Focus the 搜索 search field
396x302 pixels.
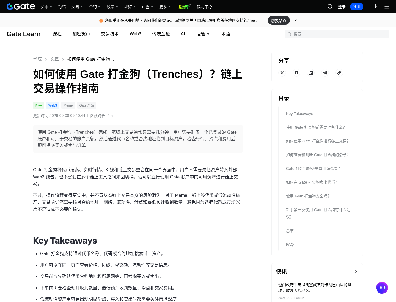337,34
